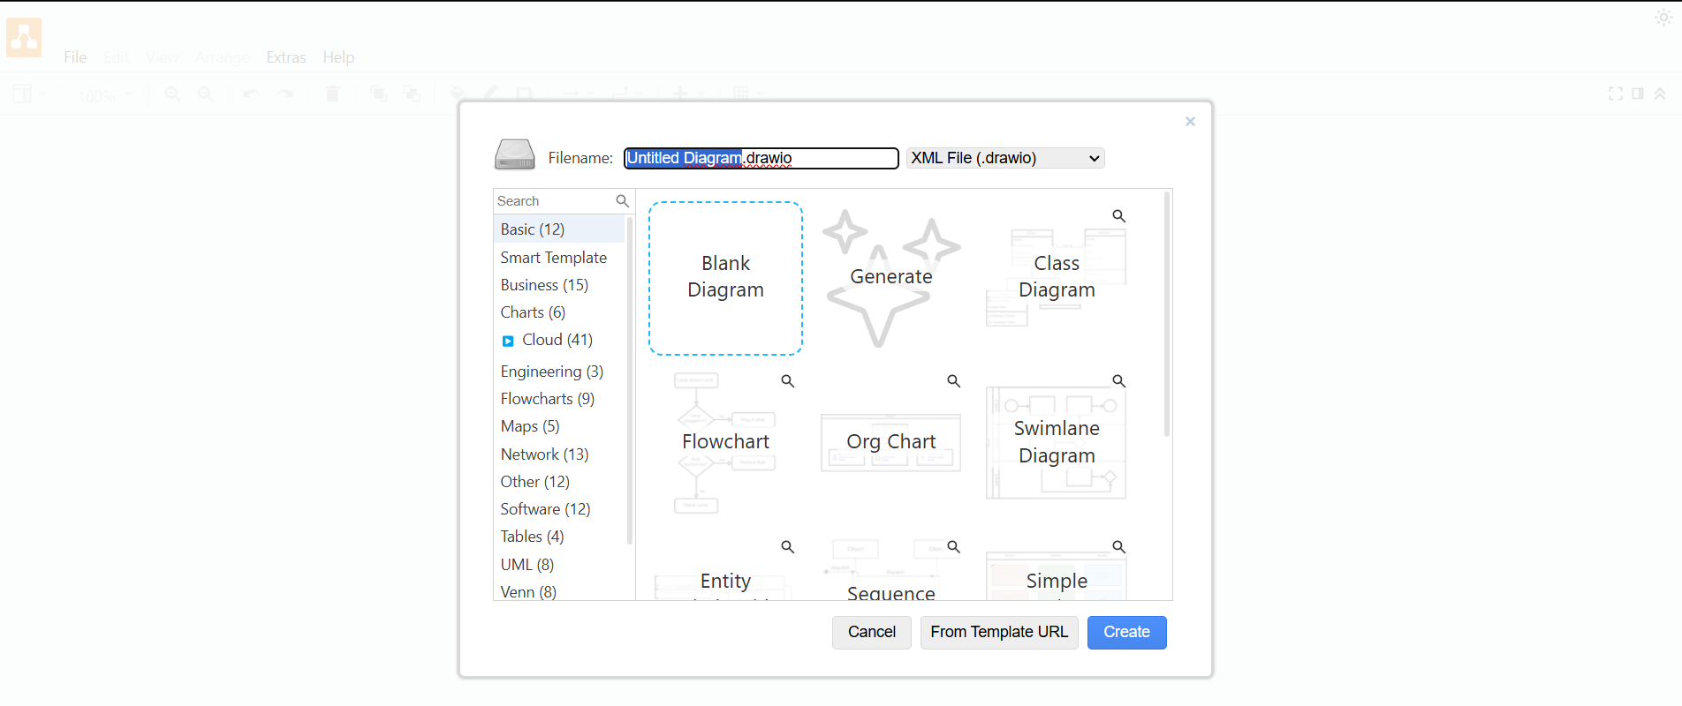Image resolution: width=1682 pixels, height=706 pixels.
Task: Select the Swimlane Diagram template
Action: 1057,443
